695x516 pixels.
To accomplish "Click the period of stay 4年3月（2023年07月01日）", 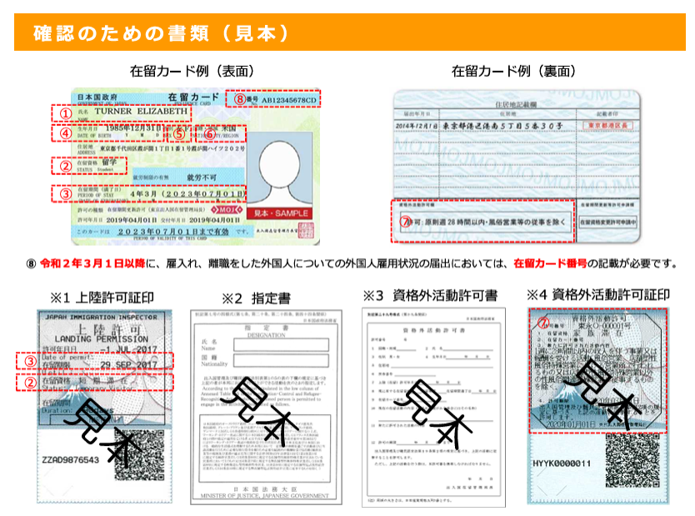I will point(188,194).
